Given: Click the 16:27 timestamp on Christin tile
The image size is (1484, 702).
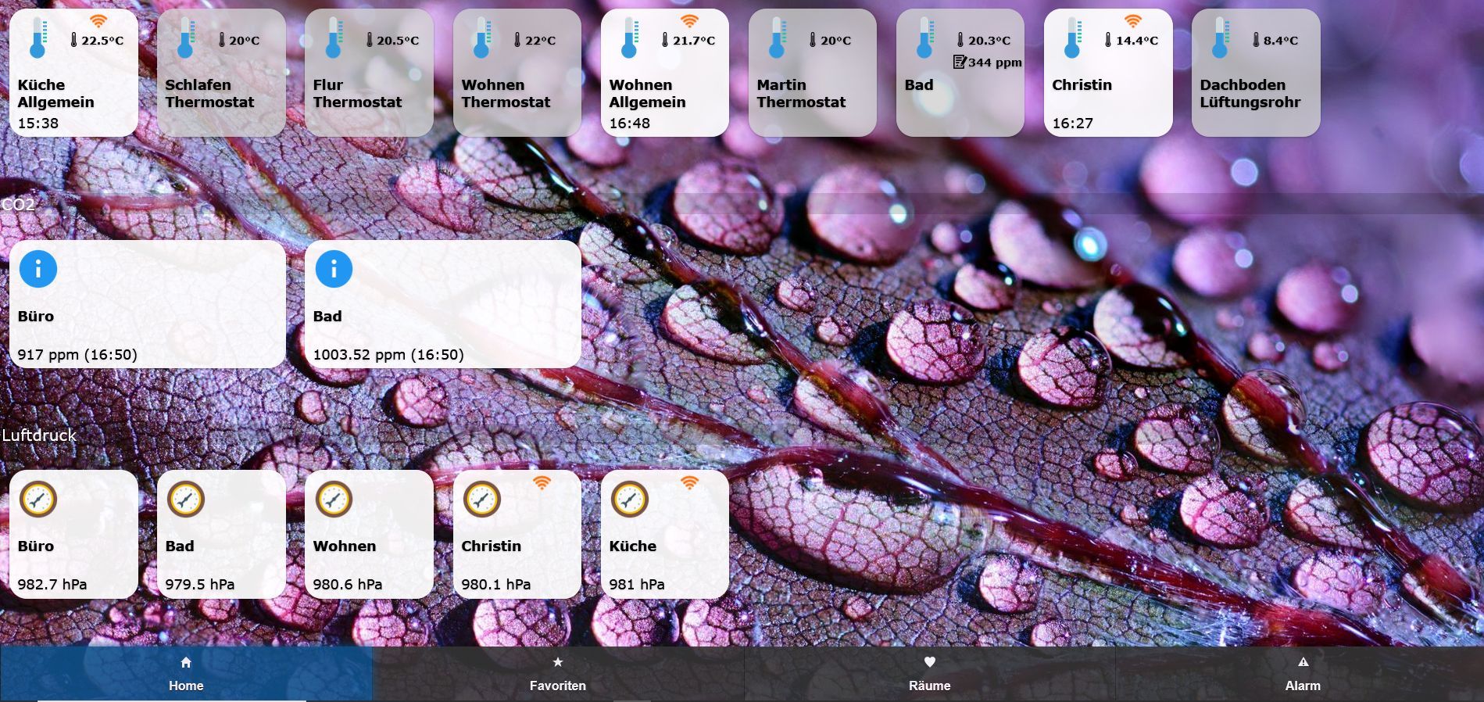Looking at the screenshot, I should [x=1073, y=123].
